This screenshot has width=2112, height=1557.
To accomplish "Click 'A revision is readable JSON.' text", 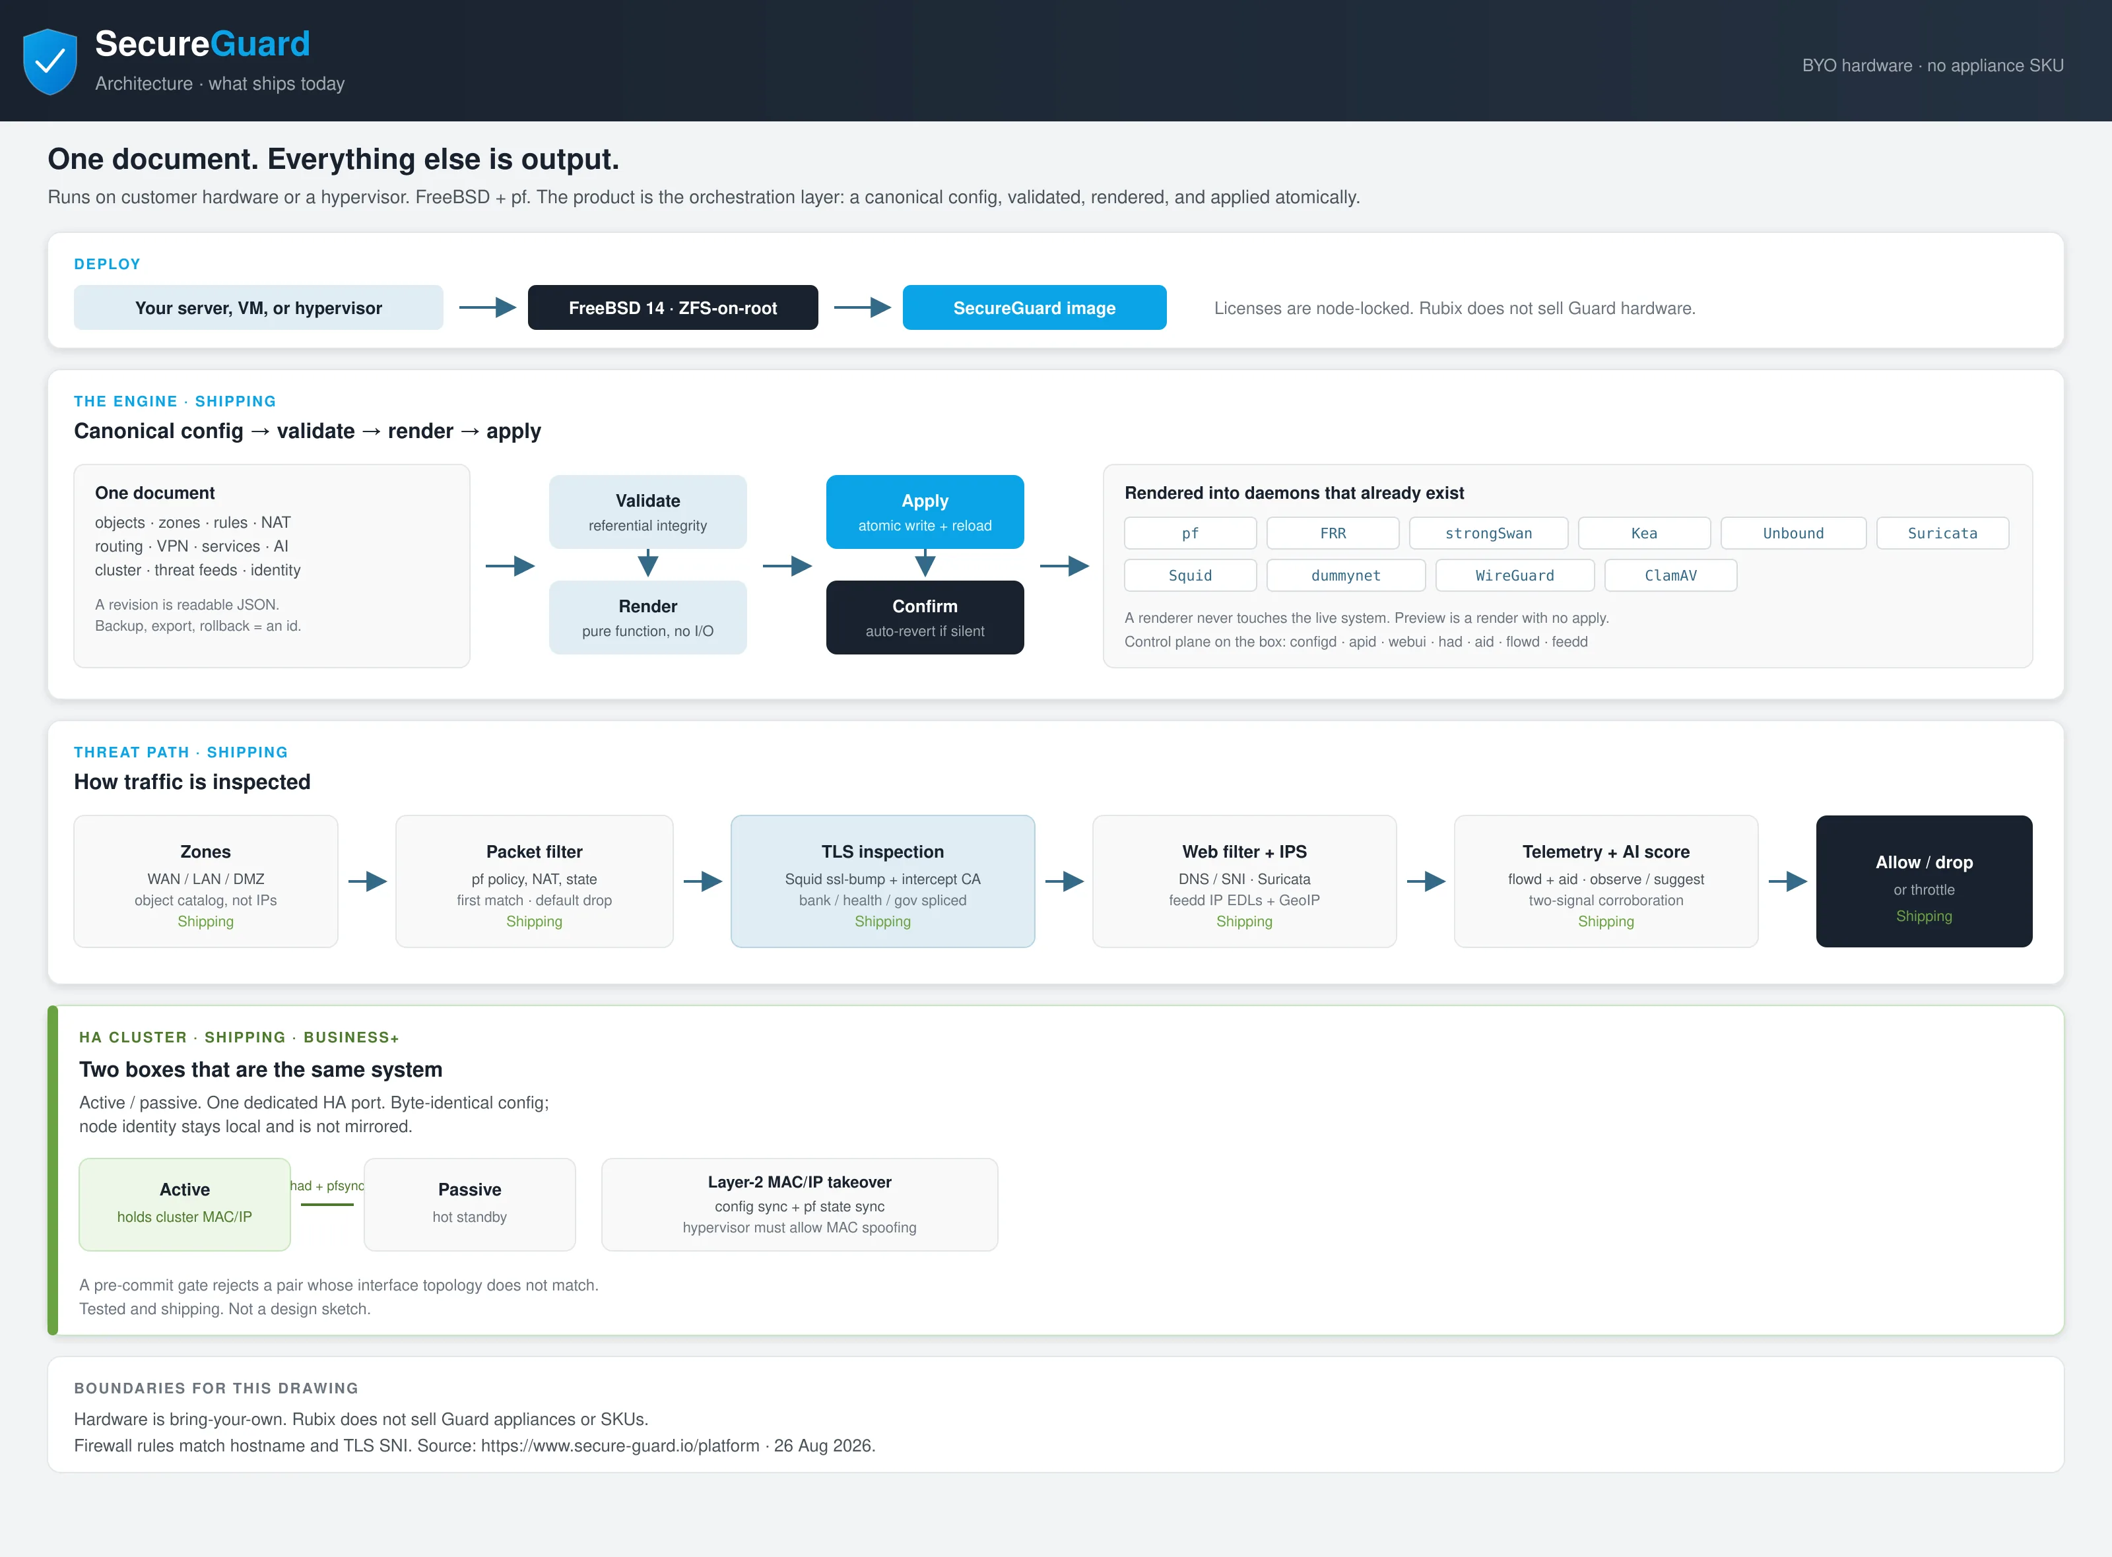I will tap(187, 604).
